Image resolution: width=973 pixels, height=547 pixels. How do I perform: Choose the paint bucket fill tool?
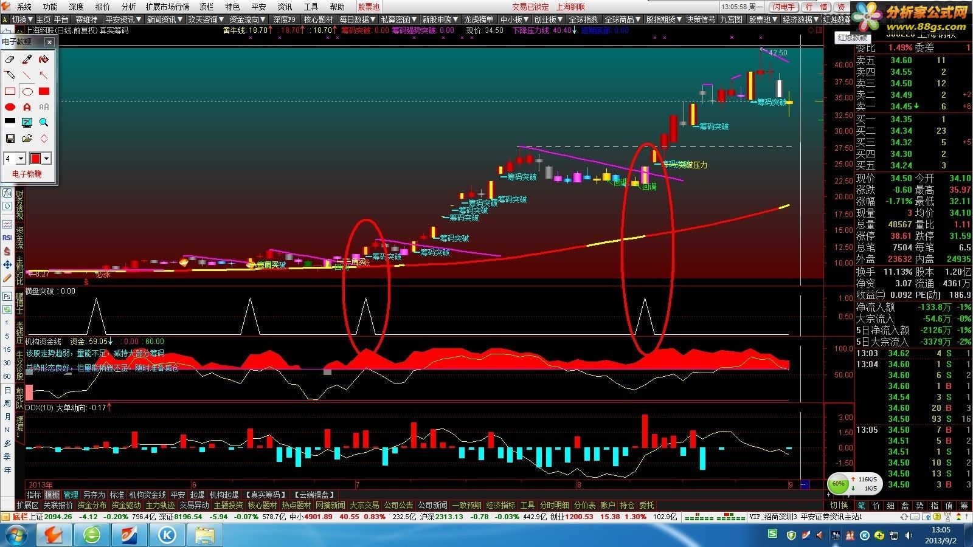[x=44, y=60]
